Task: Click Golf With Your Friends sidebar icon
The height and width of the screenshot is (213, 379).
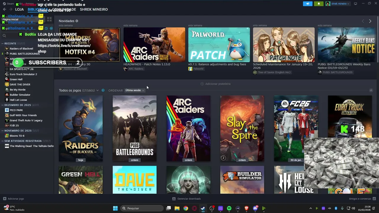Action: [7, 115]
